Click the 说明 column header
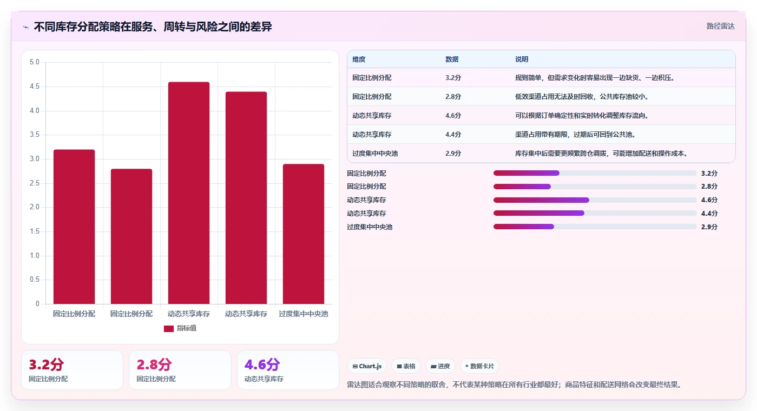The width and height of the screenshot is (757, 411). 522,59
